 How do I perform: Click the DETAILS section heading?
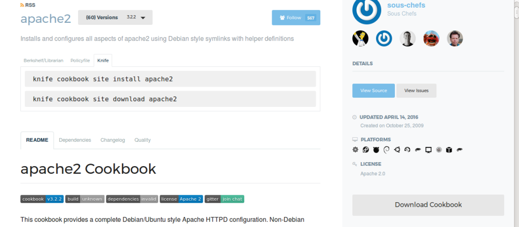tap(362, 63)
